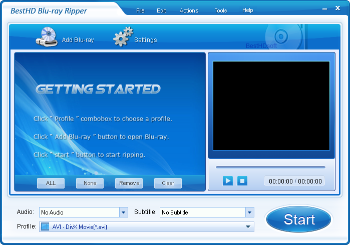Click the preview seek slider
This screenshot has height=245, width=350.
[270, 167]
